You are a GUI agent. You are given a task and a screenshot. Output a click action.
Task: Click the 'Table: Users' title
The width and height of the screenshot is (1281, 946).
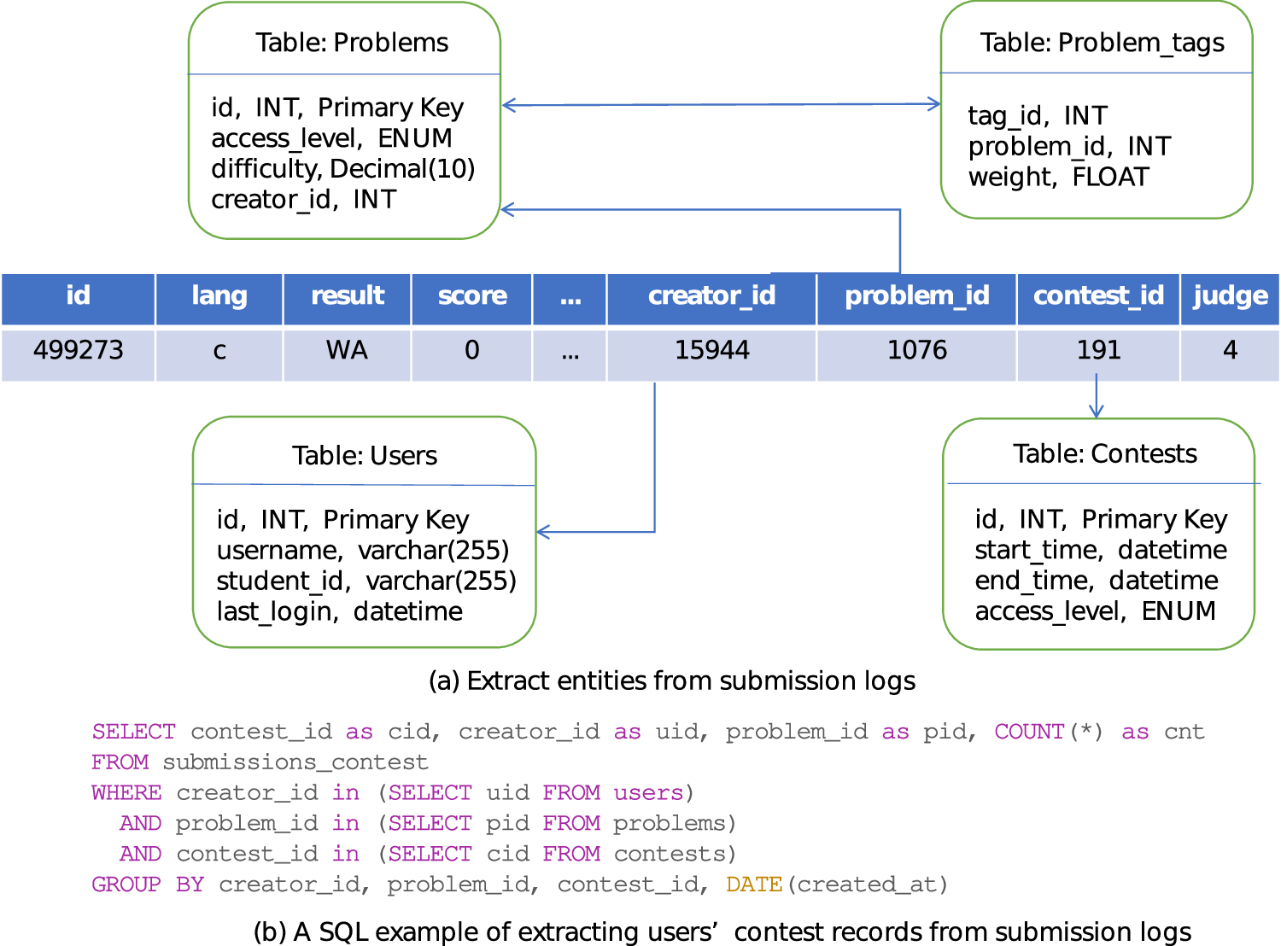(365, 456)
